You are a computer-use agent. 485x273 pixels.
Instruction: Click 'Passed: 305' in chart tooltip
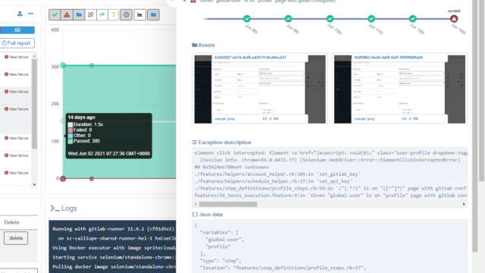pos(86,141)
